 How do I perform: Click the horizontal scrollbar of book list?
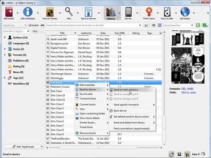[x=98, y=147]
